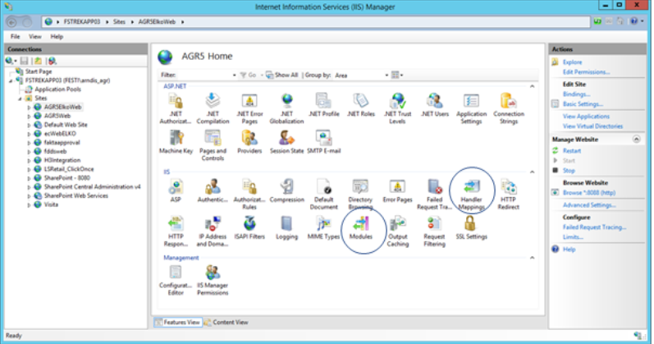
Task: Open Output Caching feature
Action: 397,232
